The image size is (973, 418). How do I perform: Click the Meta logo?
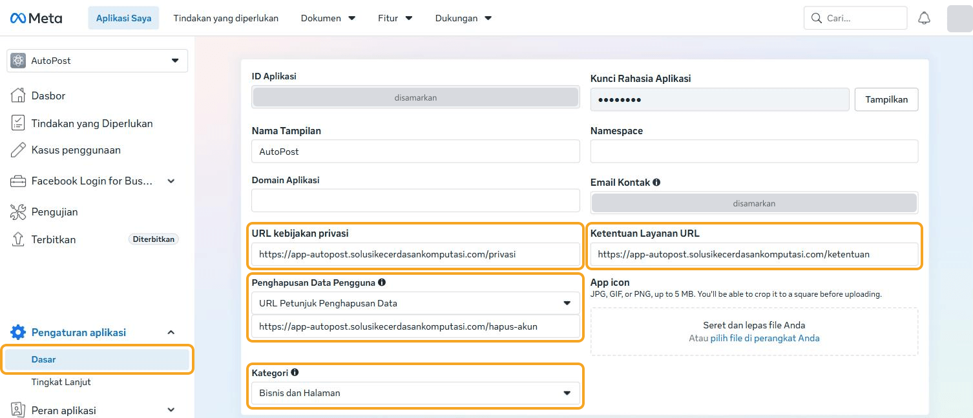(x=36, y=18)
